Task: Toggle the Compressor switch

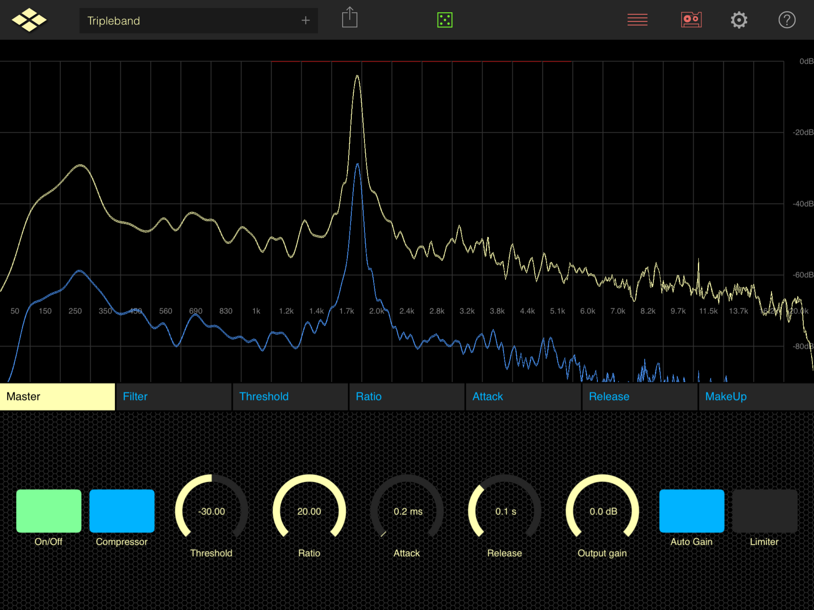Action: tap(122, 511)
